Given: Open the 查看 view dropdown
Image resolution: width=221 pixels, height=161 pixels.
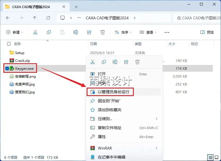Looking at the screenshot, I should tap(148, 32).
